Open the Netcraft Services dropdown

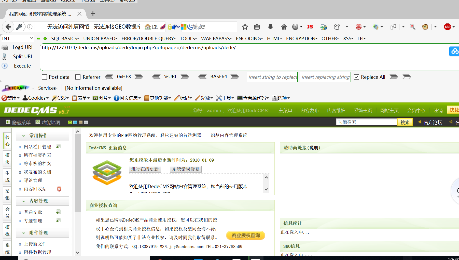click(x=47, y=88)
